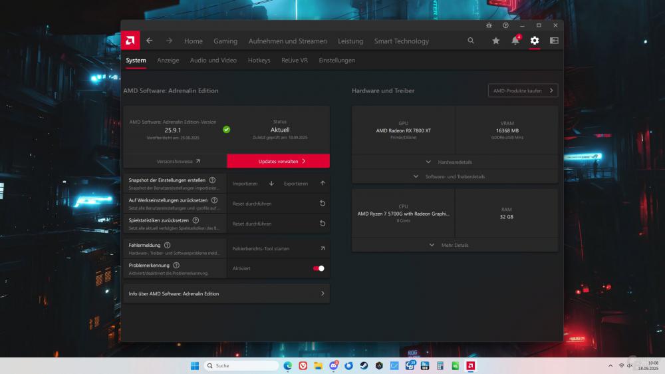Expand Software- und Treiberdetails

pyautogui.click(x=455, y=176)
